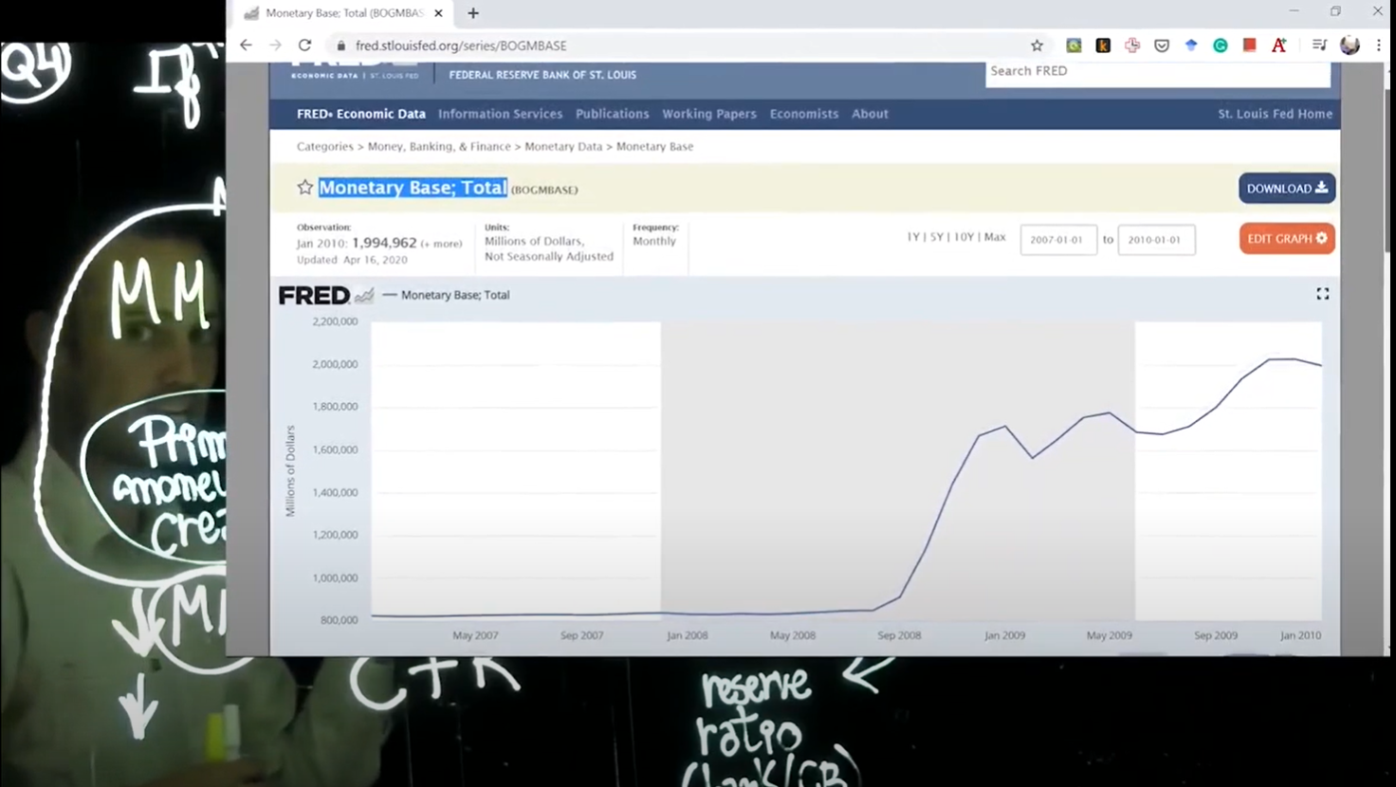Click the Federal Reserve Bank of St. Louis header
Viewport: 1396px width, 787px height.
tap(542, 75)
